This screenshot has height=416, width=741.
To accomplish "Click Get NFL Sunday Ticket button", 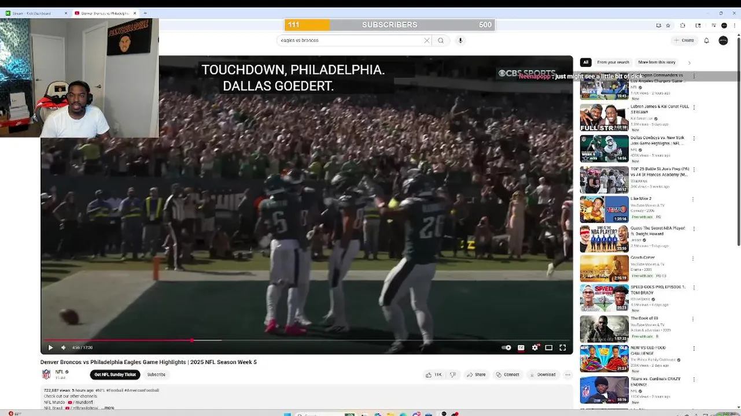I will click(x=115, y=374).
